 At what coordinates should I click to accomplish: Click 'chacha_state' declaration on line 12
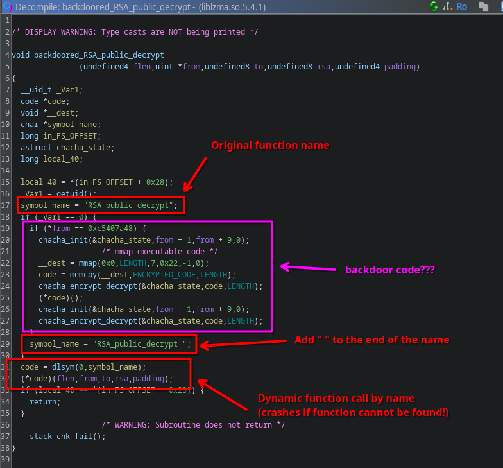(x=83, y=148)
